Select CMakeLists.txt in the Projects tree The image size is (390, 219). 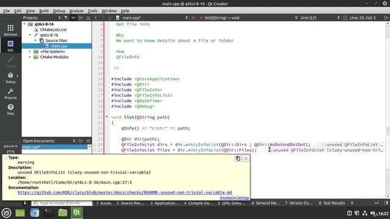coord(53,30)
